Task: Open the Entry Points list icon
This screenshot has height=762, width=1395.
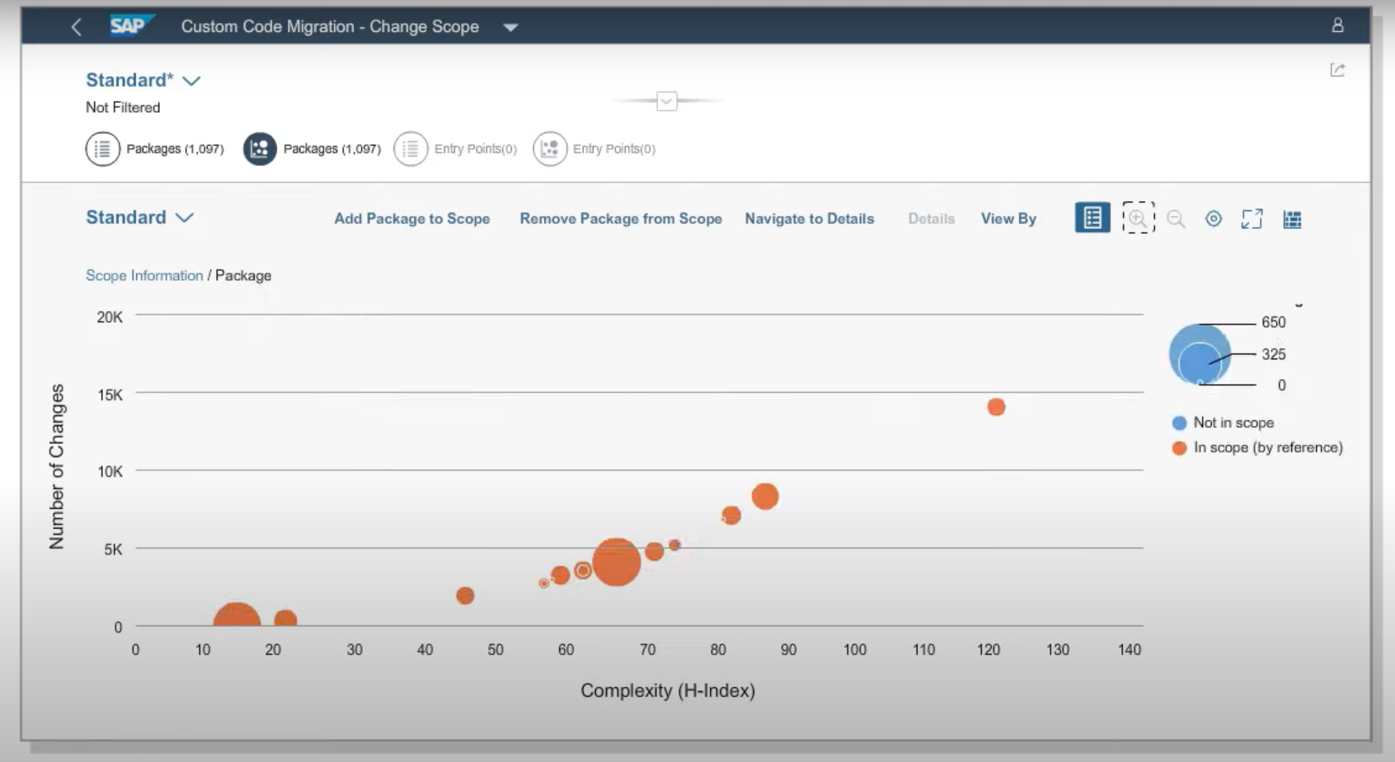Action: pos(410,149)
